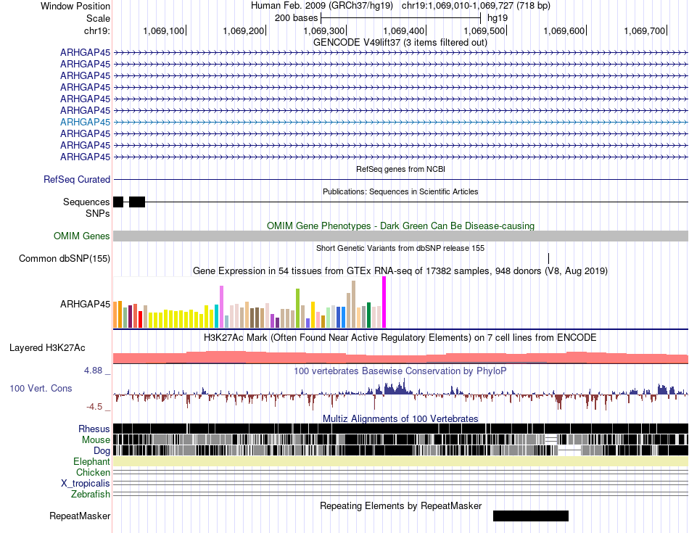Click the RepeatMasker track label

[80, 516]
